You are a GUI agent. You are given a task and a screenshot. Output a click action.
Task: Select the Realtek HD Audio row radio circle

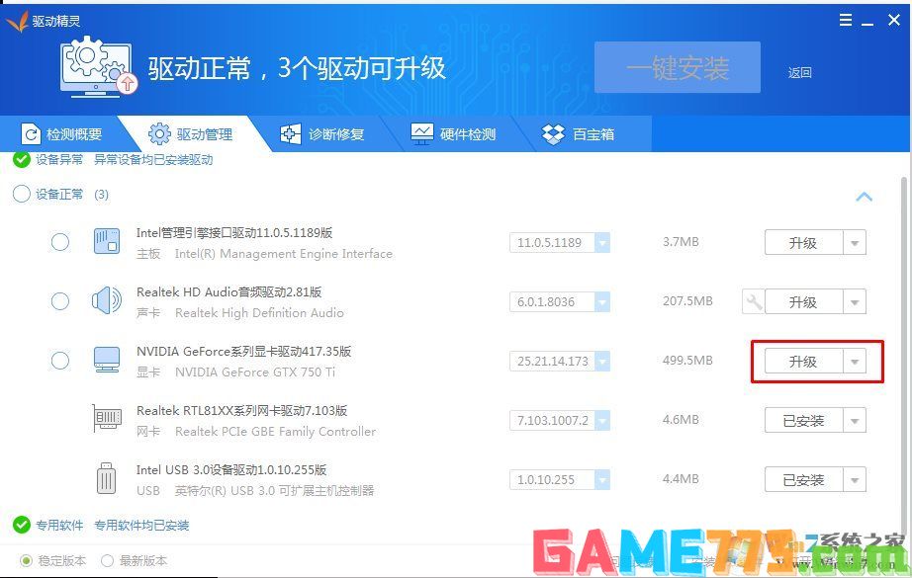click(x=60, y=301)
